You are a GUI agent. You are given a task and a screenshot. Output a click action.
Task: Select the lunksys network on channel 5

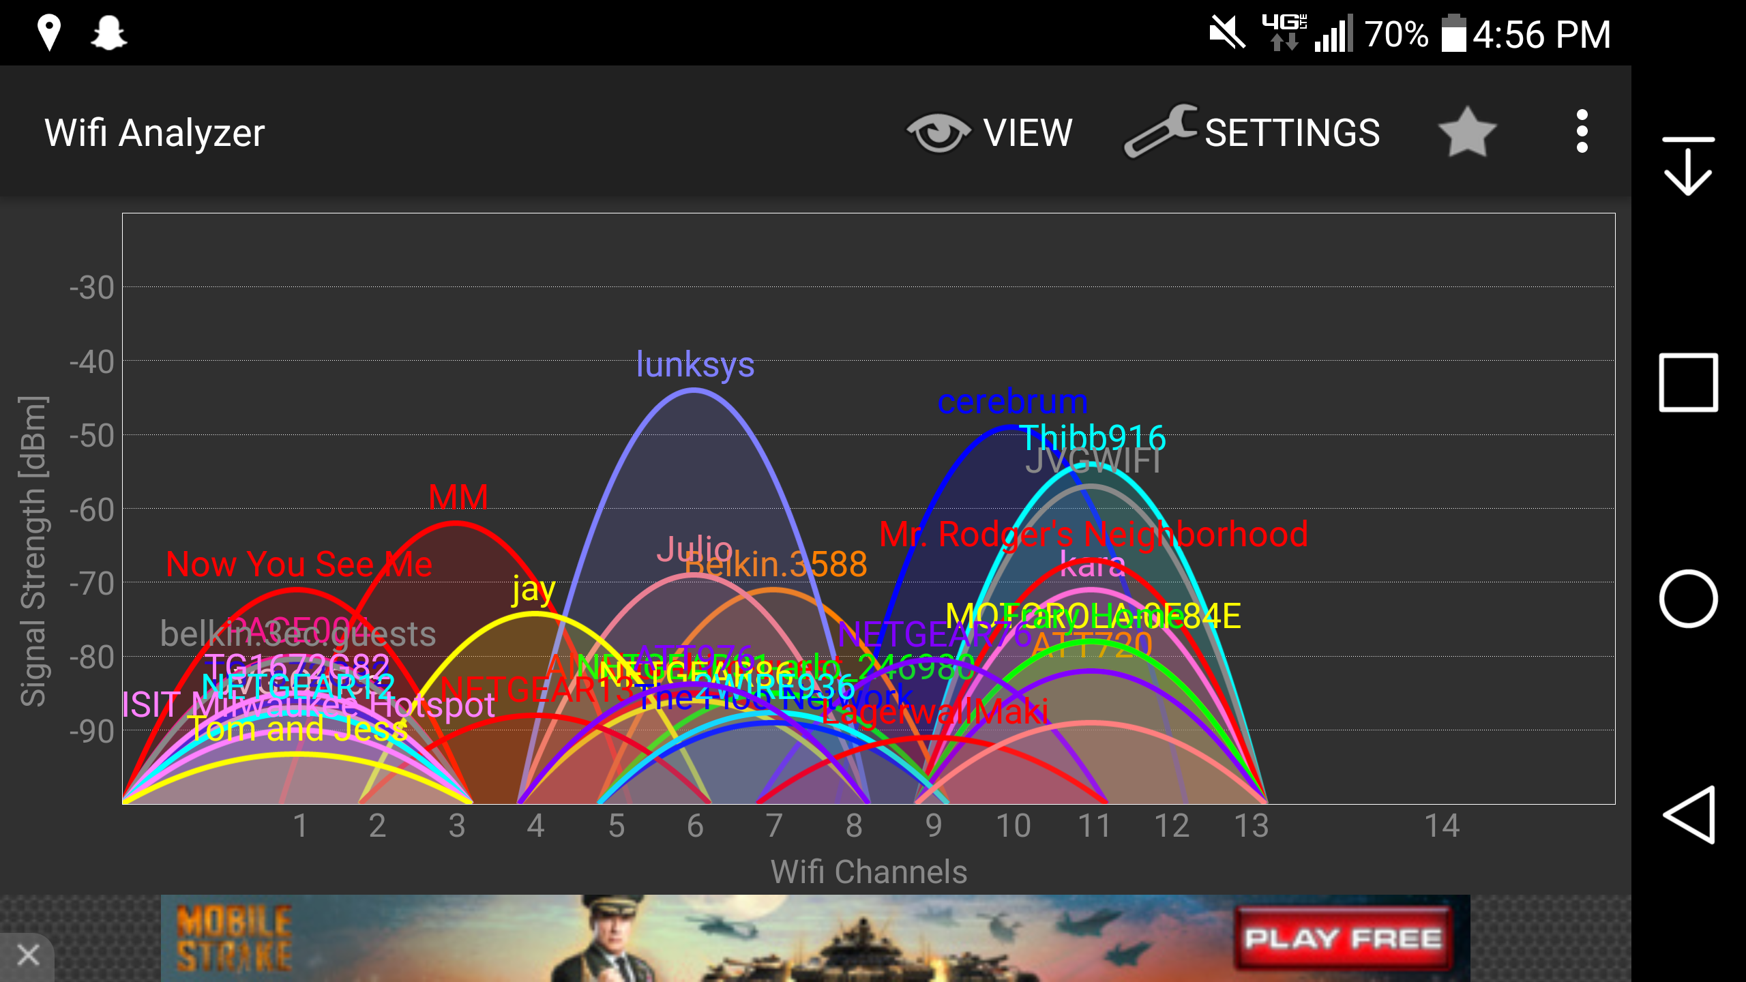coord(697,363)
